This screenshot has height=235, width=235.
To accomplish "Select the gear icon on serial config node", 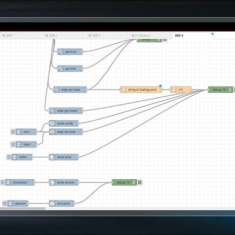I will (x=52, y=124).
